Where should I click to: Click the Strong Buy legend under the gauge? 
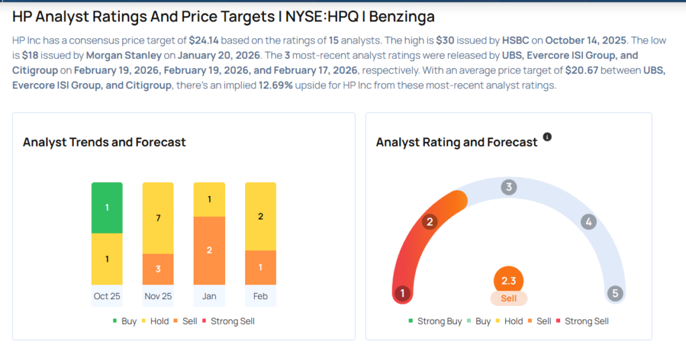435,321
